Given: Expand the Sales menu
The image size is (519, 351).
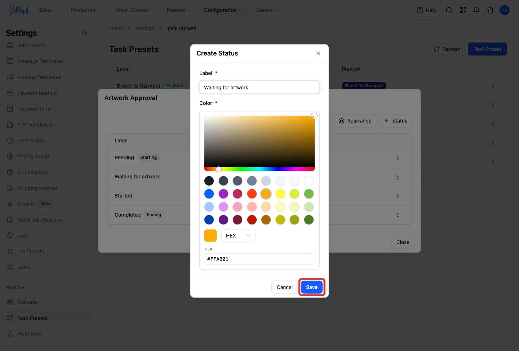Looking at the screenshot, I should tap(48, 10).
